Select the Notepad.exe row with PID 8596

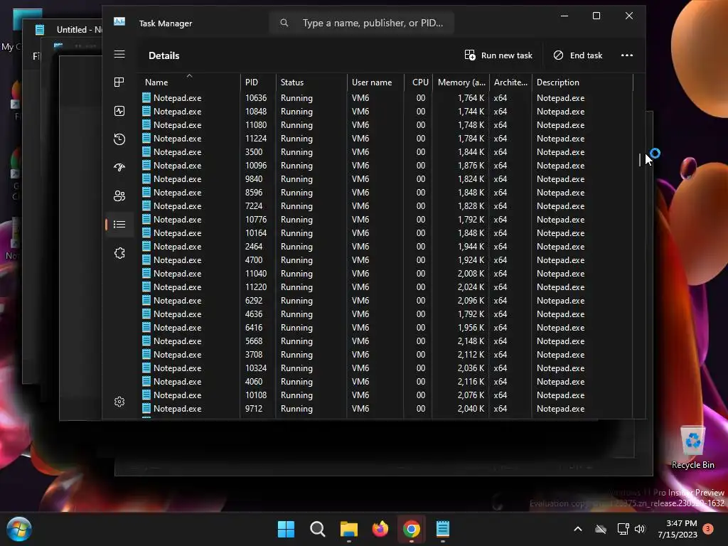pos(386,192)
